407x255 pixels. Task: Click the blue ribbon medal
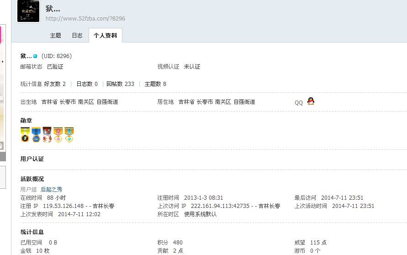(x=36, y=135)
